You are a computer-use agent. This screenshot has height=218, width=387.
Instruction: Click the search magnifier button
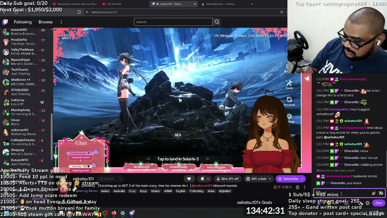coord(217,22)
